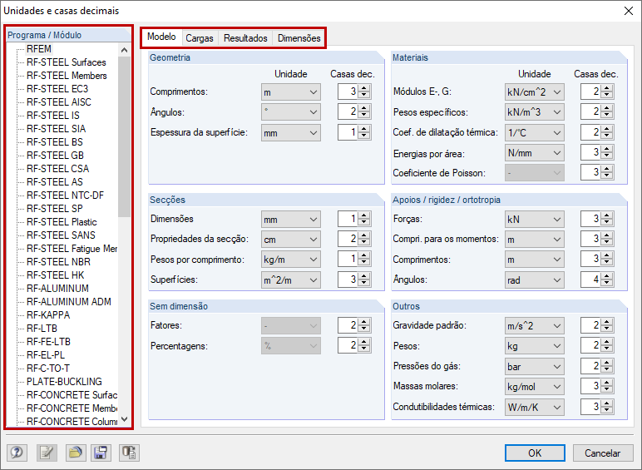The height and width of the screenshot is (470, 642).
Task: Switch to the Cargas tab
Action: 200,38
